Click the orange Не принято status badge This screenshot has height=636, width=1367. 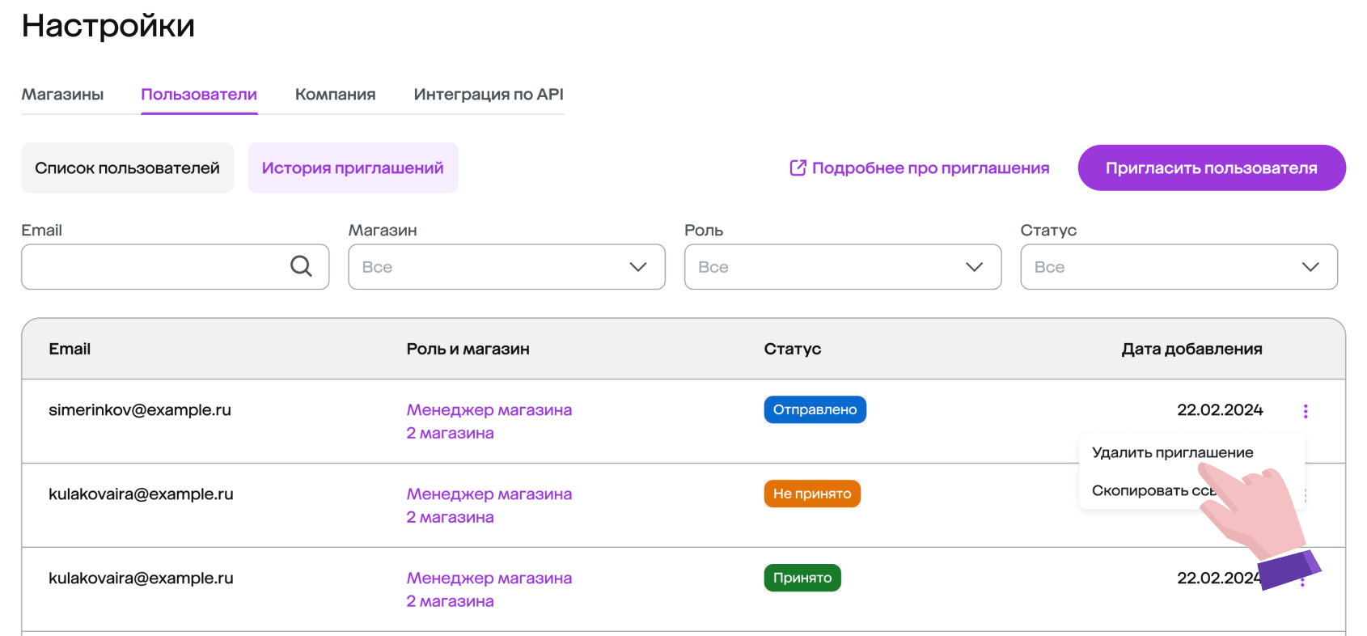click(811, 494)
